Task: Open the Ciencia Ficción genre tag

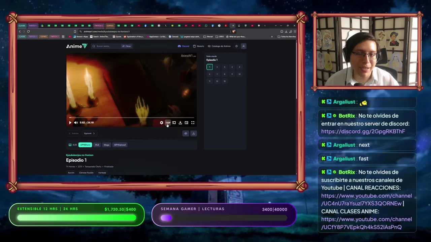Action: pyautogui.click(x=86, y=173)
